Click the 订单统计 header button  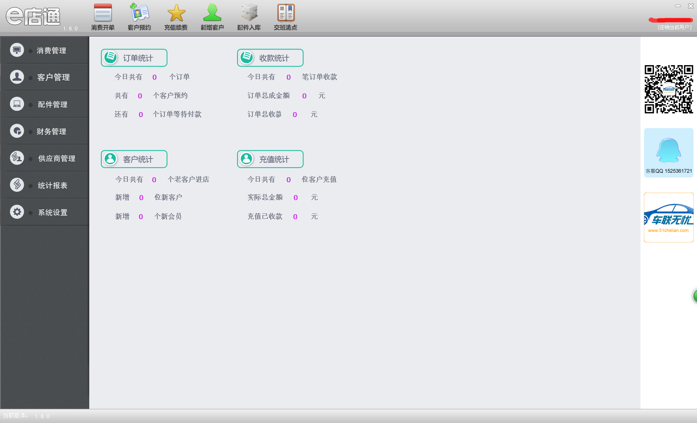[134, 58]
